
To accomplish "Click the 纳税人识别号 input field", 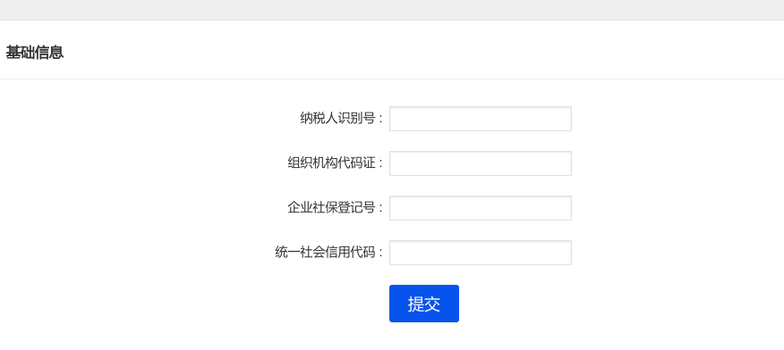I will [480, 119].
